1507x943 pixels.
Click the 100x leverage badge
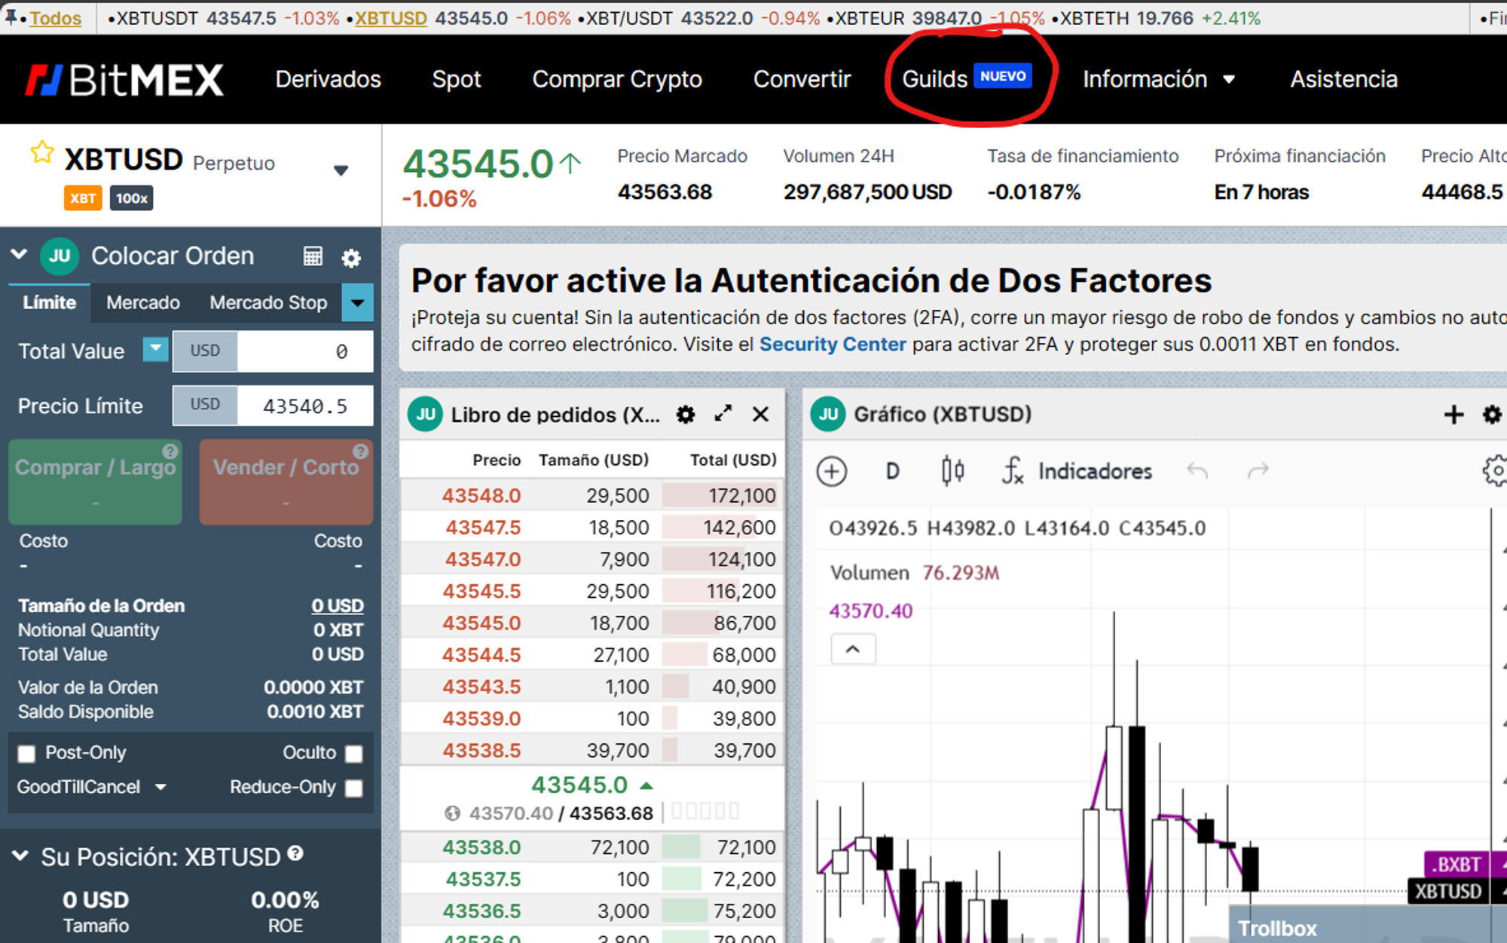pyautogui.click(x=131, y=198)
